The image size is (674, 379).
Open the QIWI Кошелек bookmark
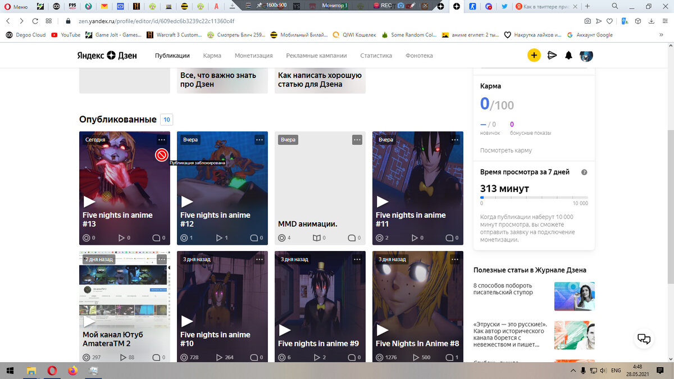pyautogui.click(x=354, y=35)
